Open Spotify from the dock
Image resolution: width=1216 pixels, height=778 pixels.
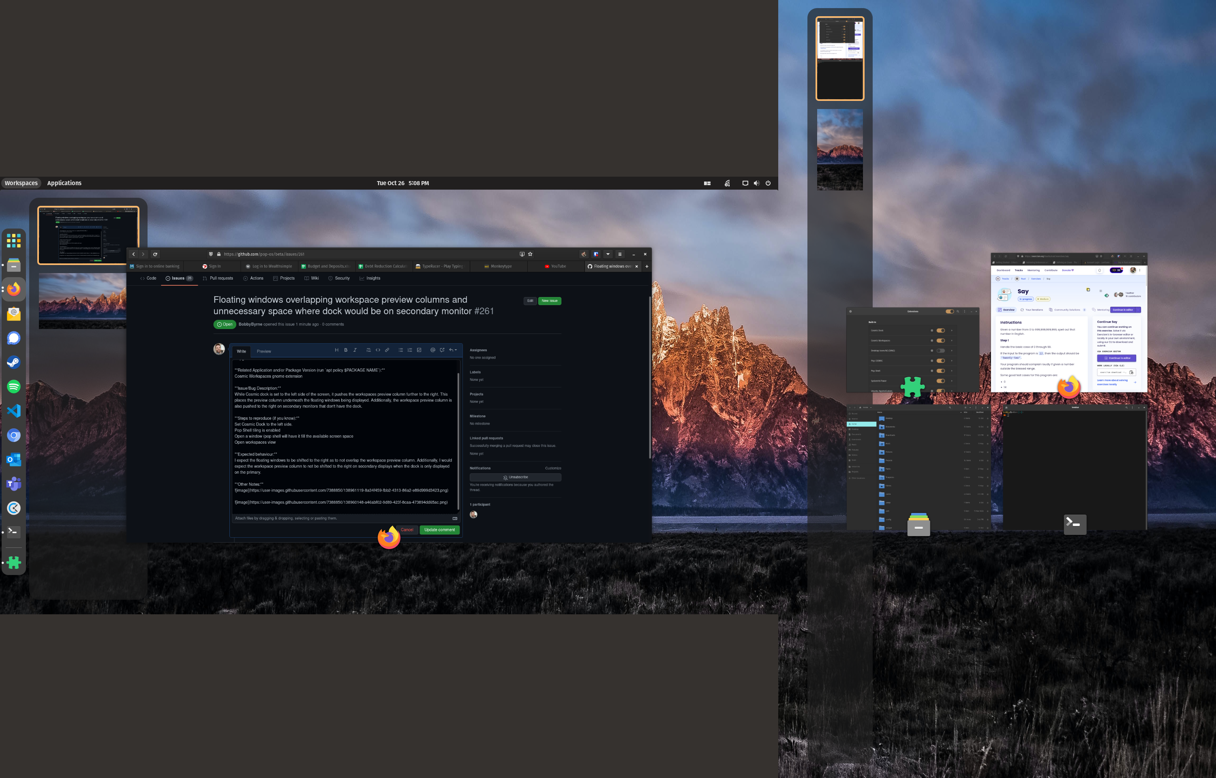[14, 387]
